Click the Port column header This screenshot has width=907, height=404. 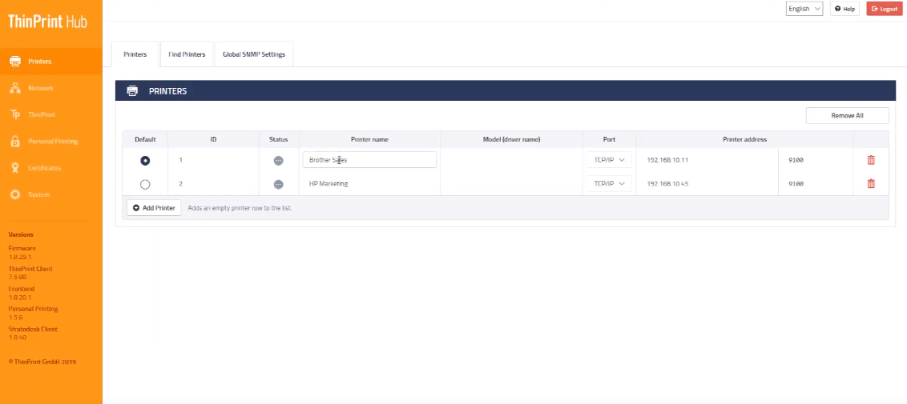tap(609, 140)
